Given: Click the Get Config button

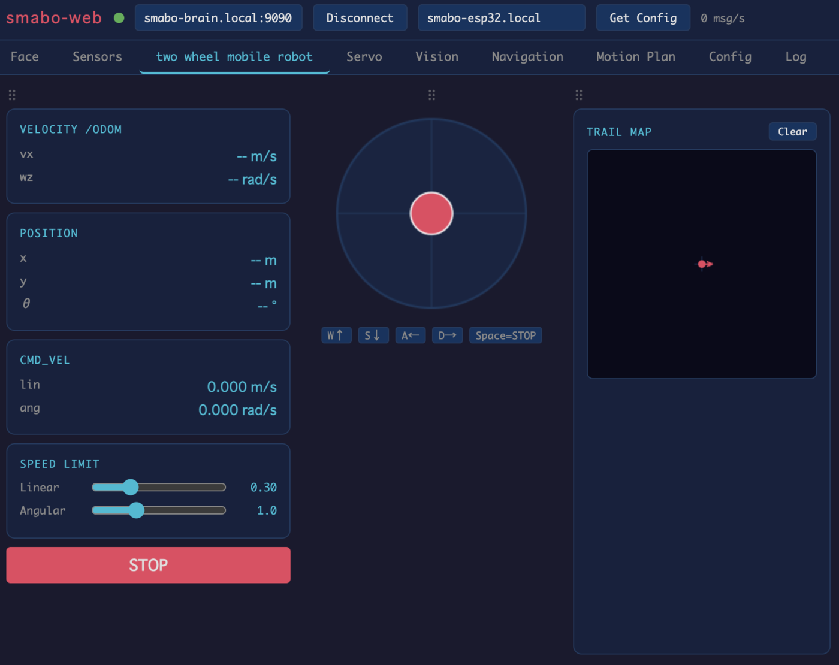Looking at the screenshot, I should 643,18.
